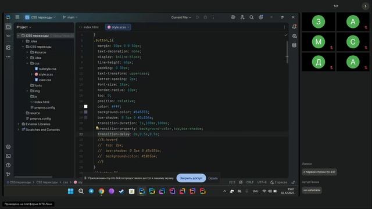Open the Notifications bell
372x209 pixels.
coord(294,27)
